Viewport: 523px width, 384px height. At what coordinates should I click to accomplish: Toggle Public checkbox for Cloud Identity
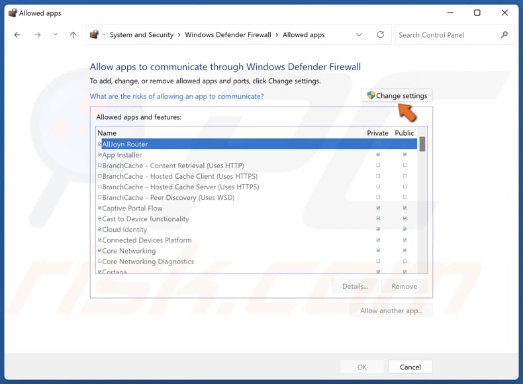coord(404,230)
